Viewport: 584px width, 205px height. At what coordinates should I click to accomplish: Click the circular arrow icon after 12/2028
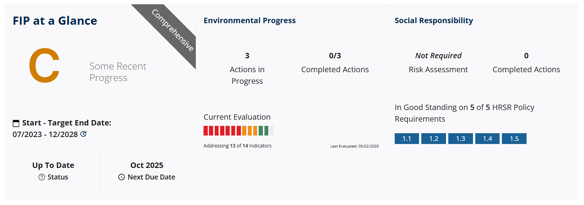[83, 134]
